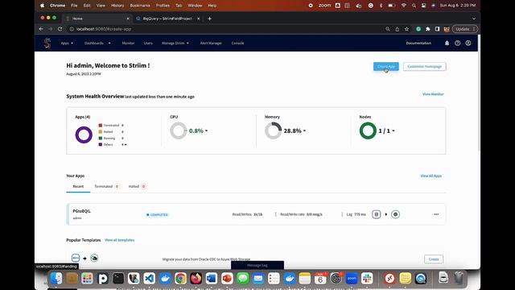Click the Striim logo in the navbar
515x290 pixels.
(47, 43)
